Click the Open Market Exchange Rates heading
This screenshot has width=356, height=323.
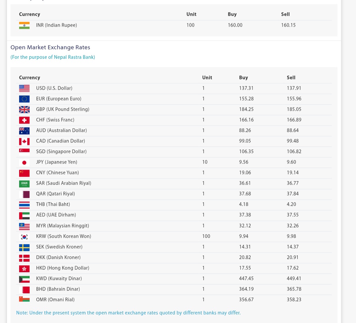click(50, 47)
